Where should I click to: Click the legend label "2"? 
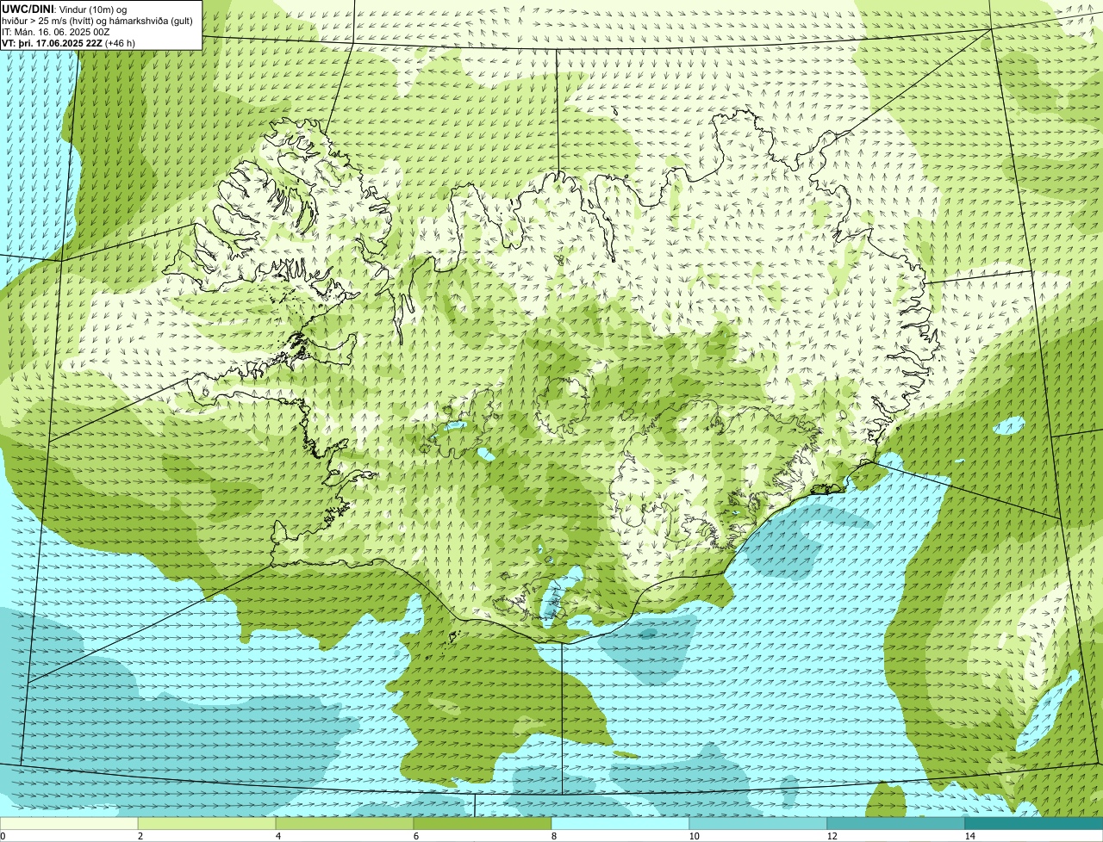point(140,836)
